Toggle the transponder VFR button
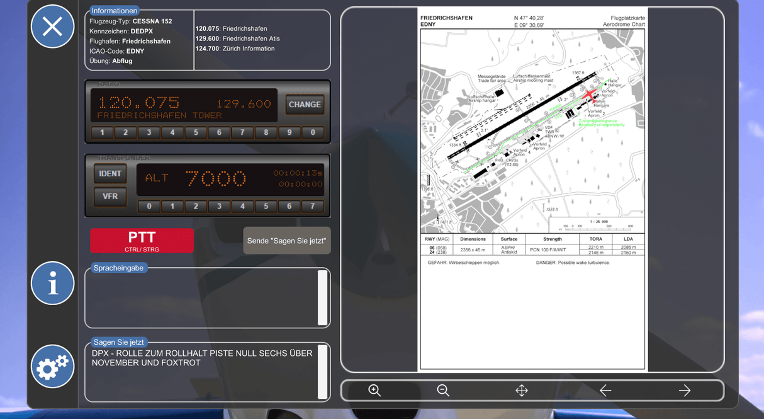 coord(110,196)
